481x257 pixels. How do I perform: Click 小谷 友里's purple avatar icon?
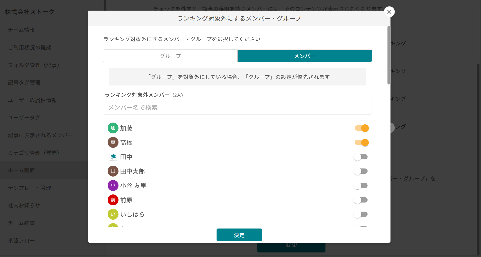[x=113, y=185]
